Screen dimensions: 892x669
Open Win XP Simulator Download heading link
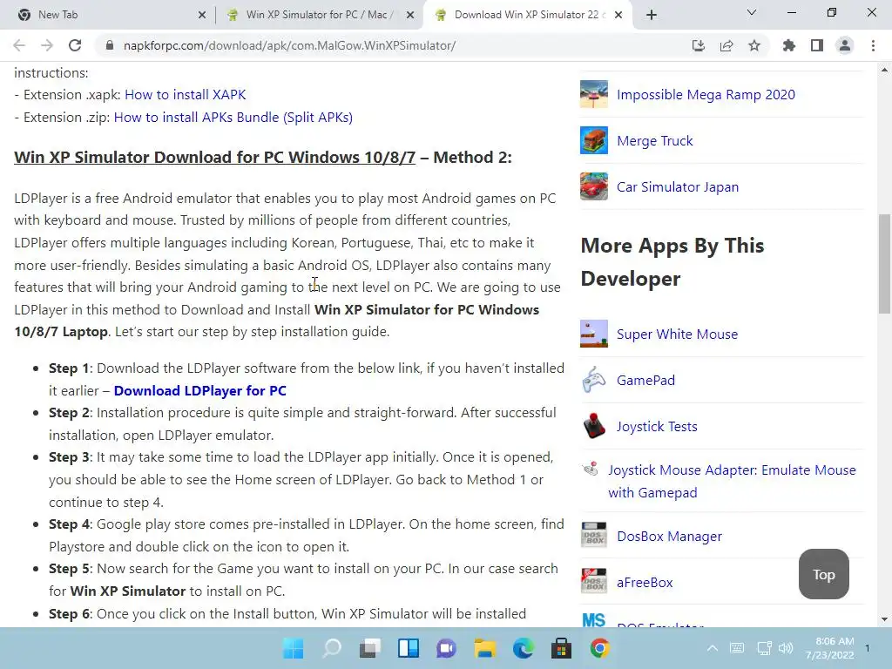[x=214, y=157]
